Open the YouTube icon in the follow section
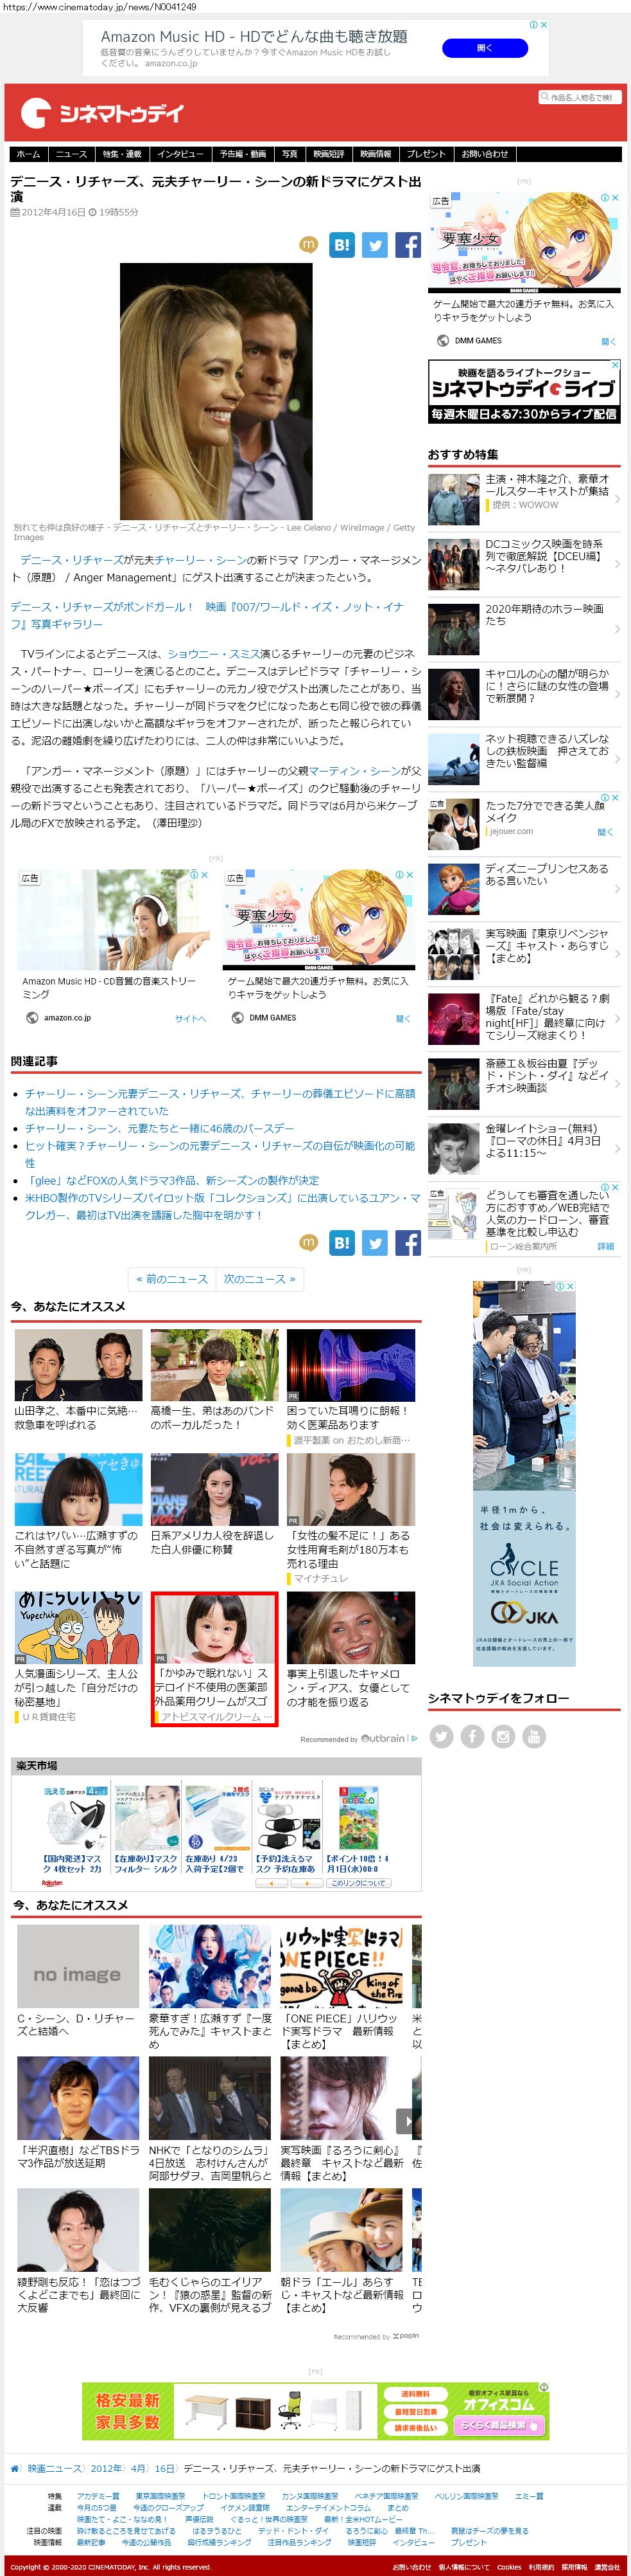This screenshot has height=2576, width=631. tap(534, 1736)
